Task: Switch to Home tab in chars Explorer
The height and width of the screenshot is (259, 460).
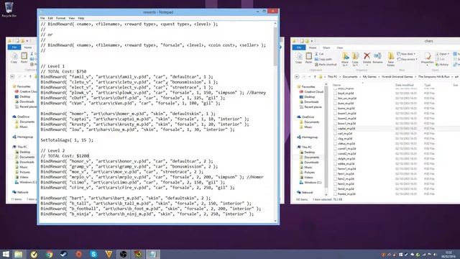Action: pyautogui.click(x=313, y=47)
